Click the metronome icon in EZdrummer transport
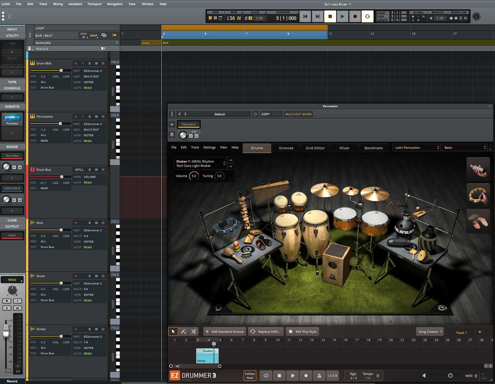Image resolution: width=495 pixels, height=384 pixels. (319, 376)
